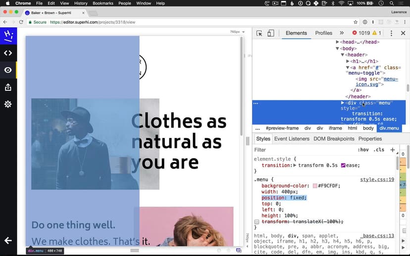Add new style rule plus button

coord(393,150)
